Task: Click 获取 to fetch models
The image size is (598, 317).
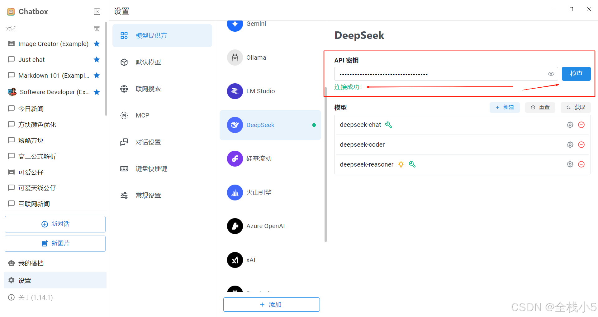Action: tap(576, 107)
